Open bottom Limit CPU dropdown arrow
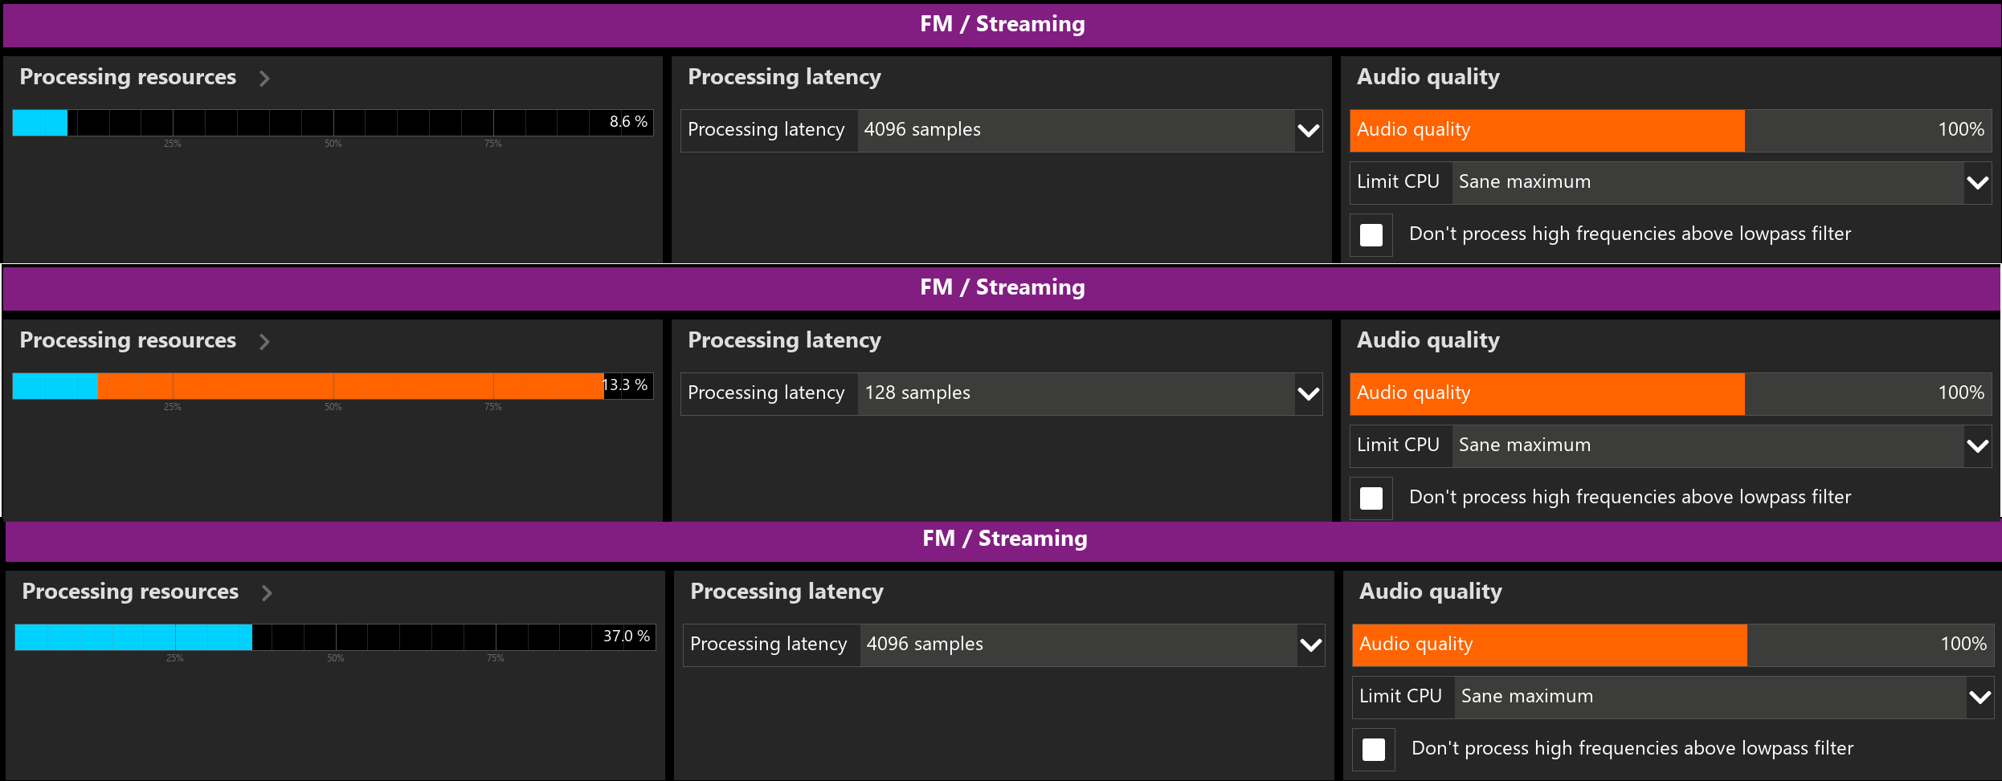The height and width of the screenshot is (781, 2002). (1980, 697)
